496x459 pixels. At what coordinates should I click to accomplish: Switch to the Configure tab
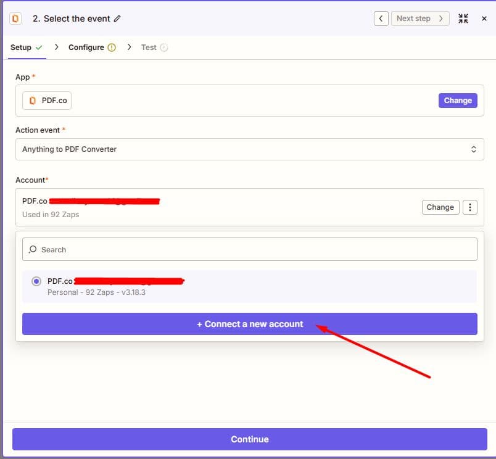(x=92, y=48)
